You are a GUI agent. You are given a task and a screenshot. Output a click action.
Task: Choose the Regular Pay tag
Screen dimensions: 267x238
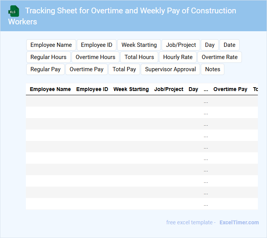45,69
